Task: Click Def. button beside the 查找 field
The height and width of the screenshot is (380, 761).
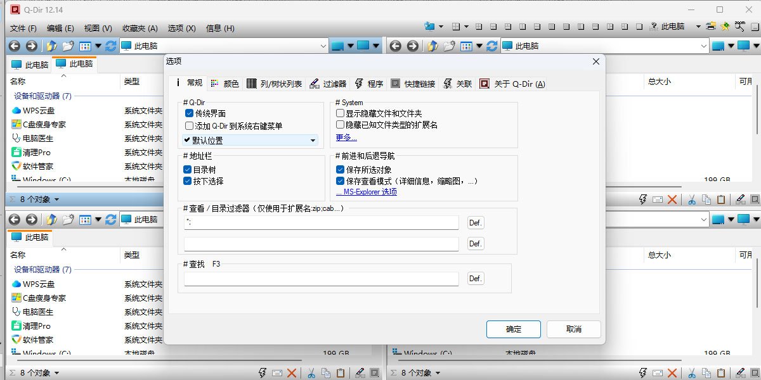Action: click(x=476, y=279)
